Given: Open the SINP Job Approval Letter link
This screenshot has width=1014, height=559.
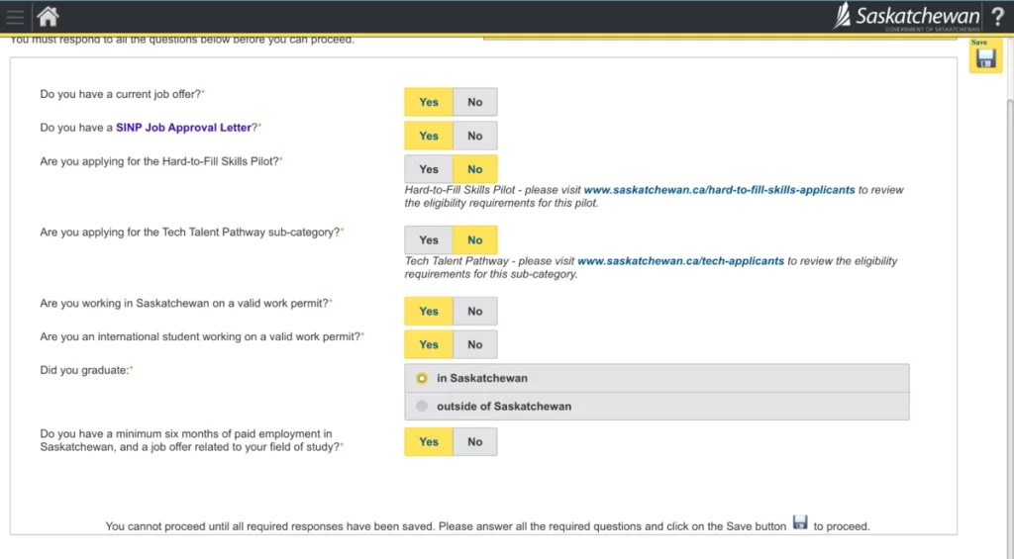Looking at the screenshot, I should [x=183, y=128].
